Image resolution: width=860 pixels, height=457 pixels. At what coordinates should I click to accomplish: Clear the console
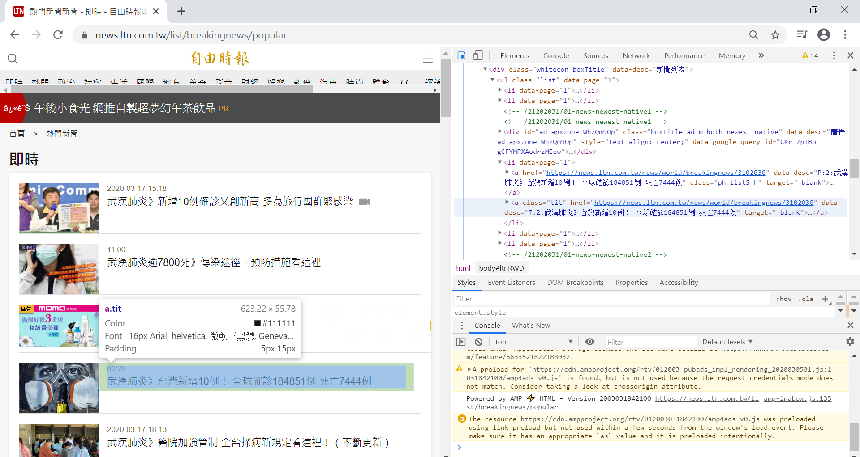[x=478, y=342]
